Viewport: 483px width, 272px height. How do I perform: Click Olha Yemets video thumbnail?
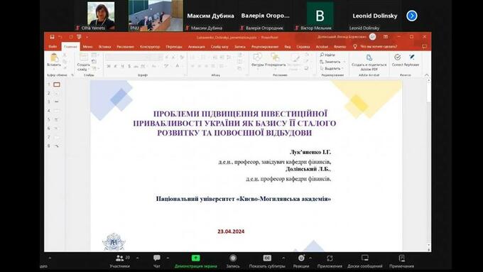click(101, 16)
